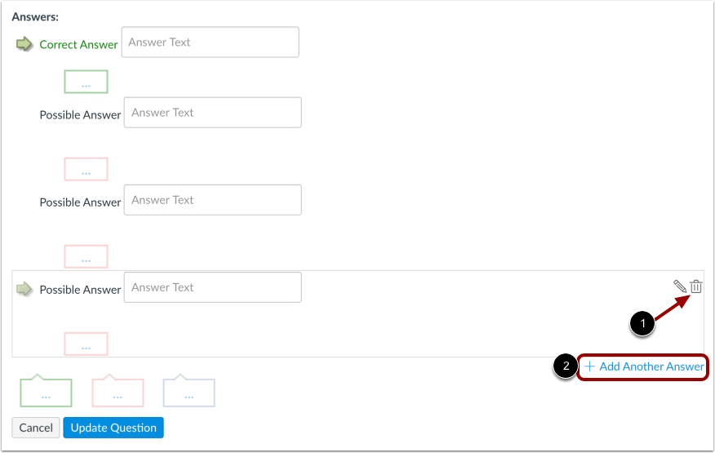715x453 pixels.
Task: Click Add Another Answer link
Action: (644, 366)
